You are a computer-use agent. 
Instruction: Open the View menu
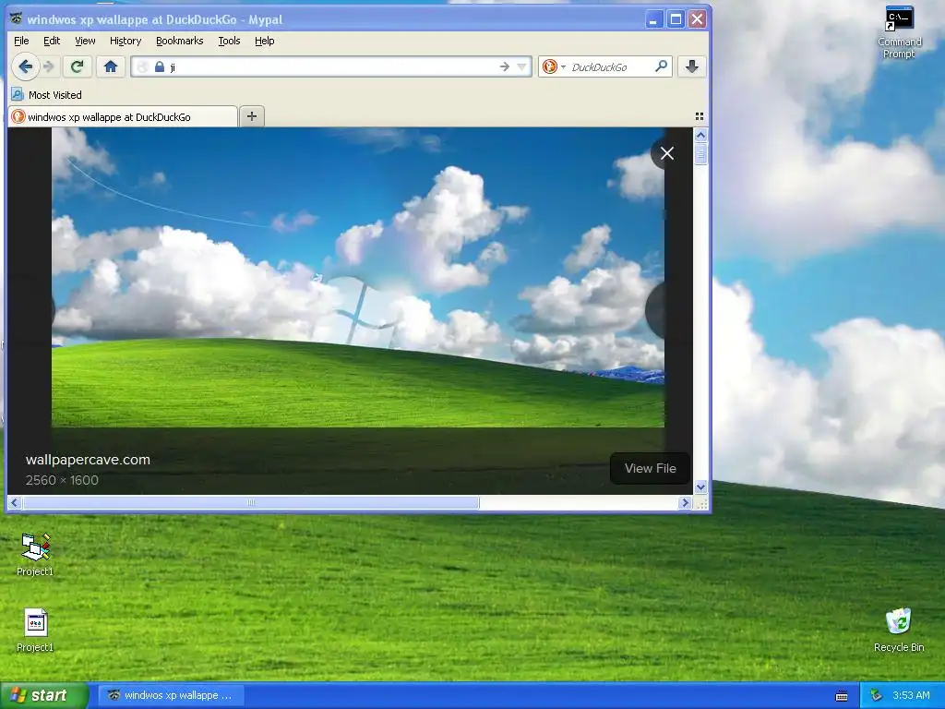85,41
